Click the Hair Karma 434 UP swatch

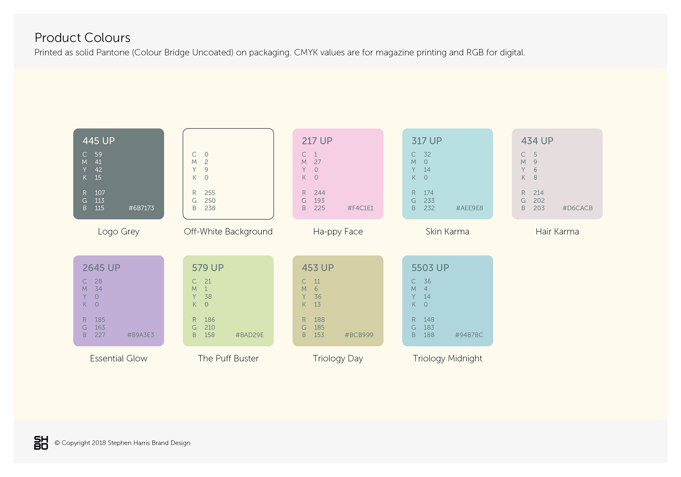[557, 174]
